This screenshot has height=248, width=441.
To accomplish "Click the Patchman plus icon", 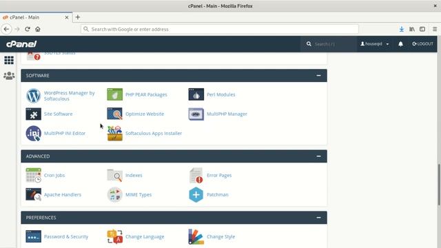I will [196, 194].
